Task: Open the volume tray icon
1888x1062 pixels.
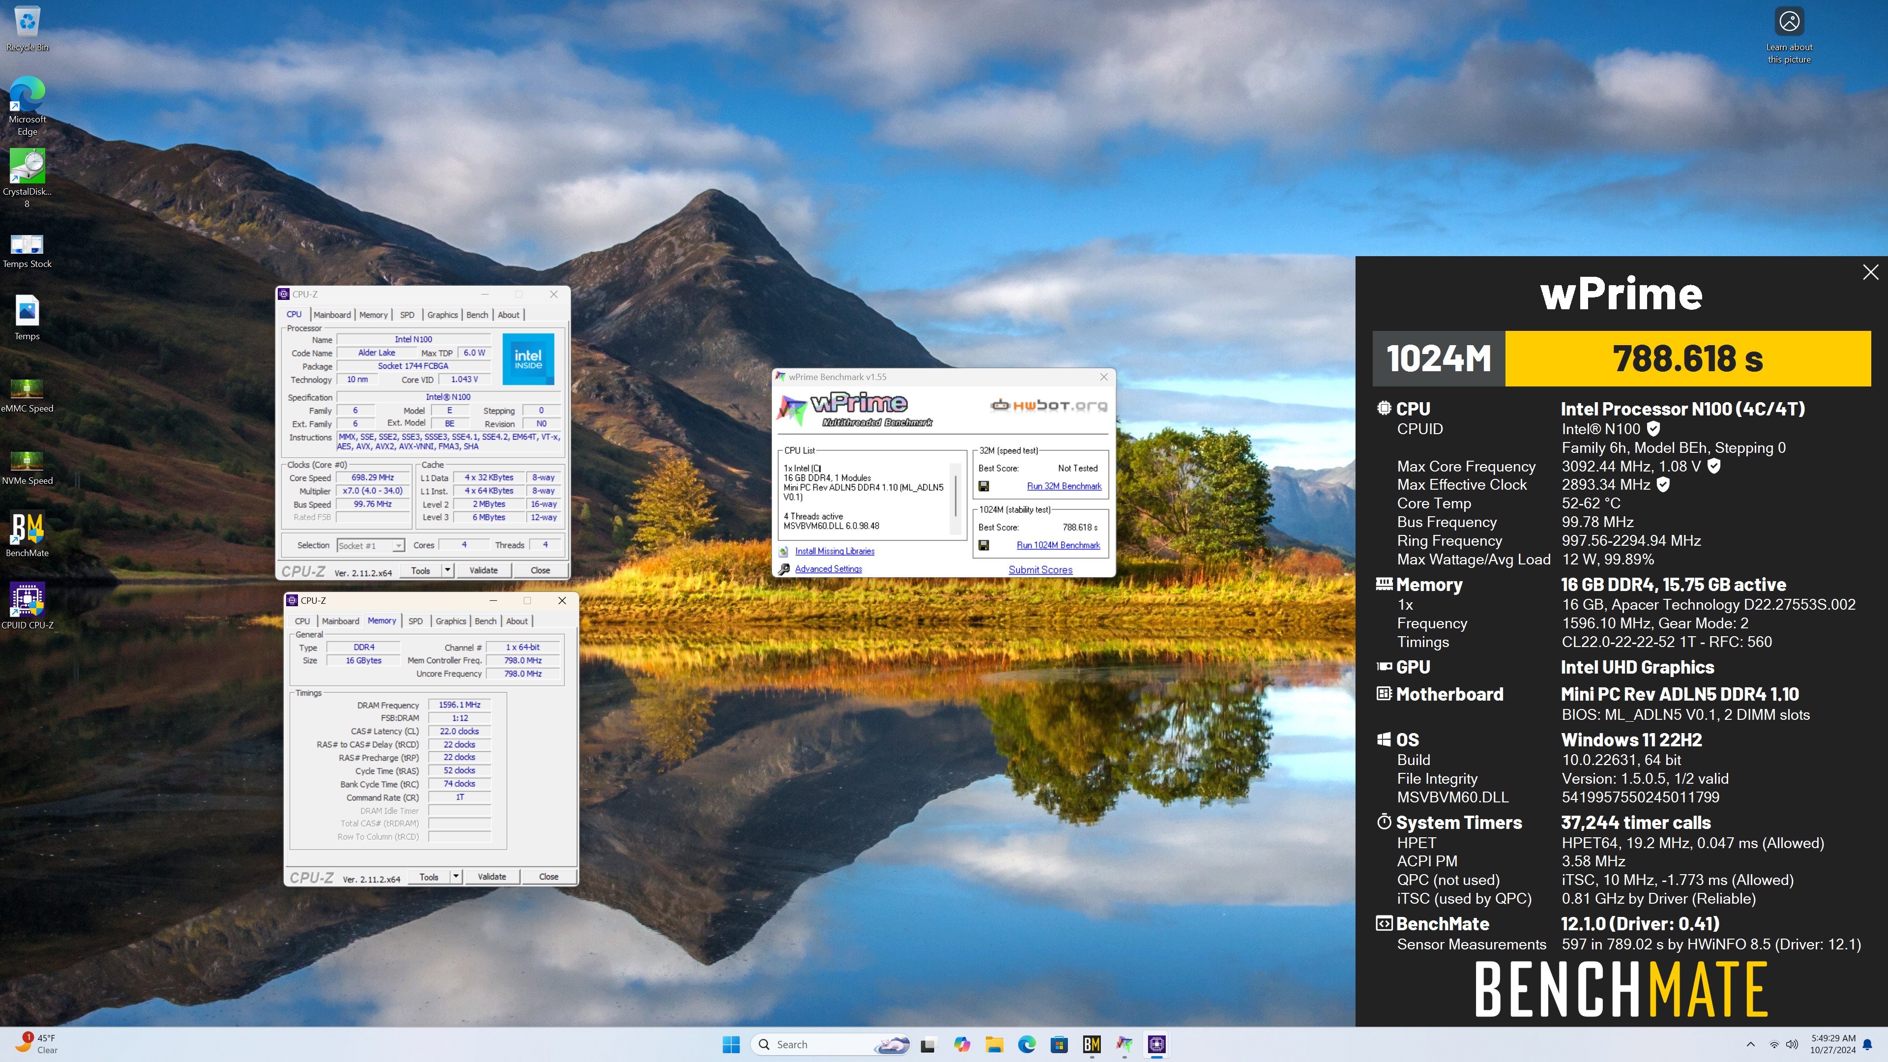Action: tap(1792, 1044)
